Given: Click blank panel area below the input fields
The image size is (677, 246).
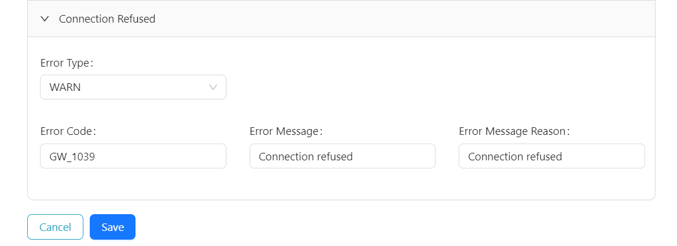Looking at the screenshot, I should click(342, 185).
